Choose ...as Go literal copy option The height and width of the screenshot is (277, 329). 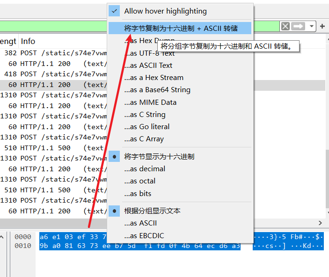tap(180, 126)
